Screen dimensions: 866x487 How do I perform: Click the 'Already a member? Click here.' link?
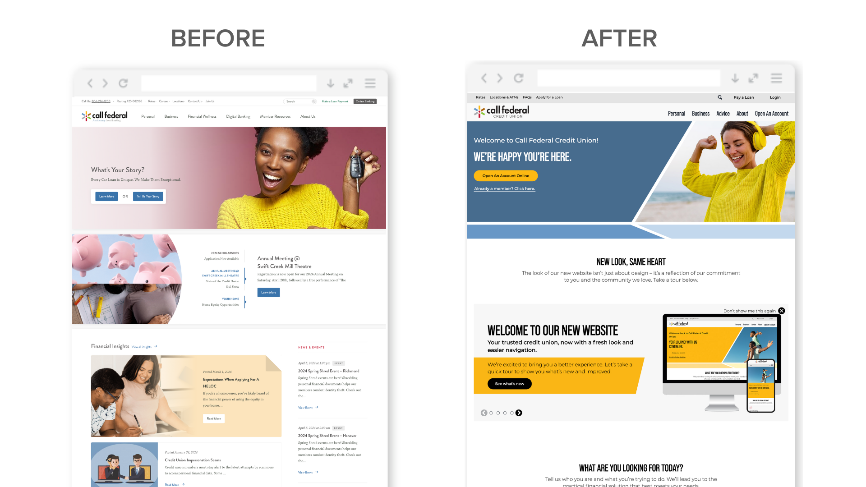504,189
